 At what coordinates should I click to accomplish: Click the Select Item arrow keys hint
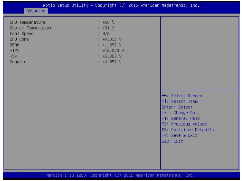tap(180, 102)
